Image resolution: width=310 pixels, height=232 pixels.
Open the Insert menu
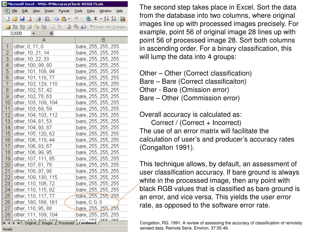pos(49,11)
